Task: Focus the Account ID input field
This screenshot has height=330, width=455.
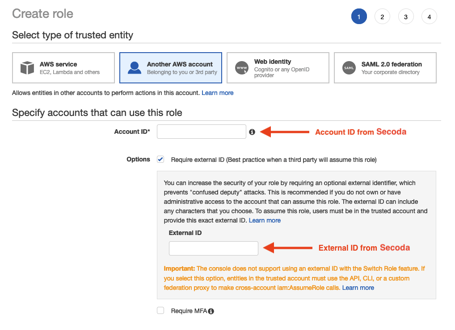Action: 201,132
